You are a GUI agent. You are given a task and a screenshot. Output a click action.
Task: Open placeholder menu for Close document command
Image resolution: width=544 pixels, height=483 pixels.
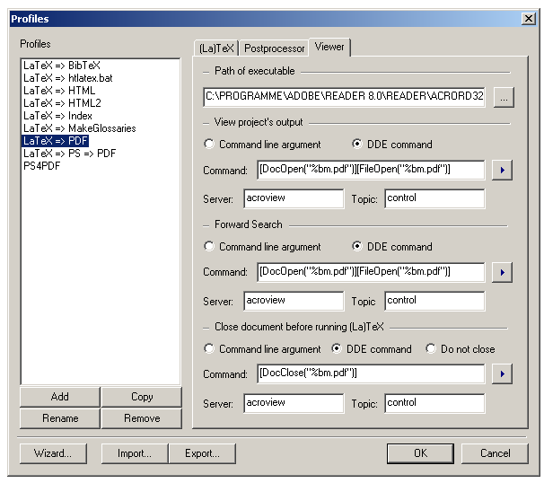tap(502, 374)
